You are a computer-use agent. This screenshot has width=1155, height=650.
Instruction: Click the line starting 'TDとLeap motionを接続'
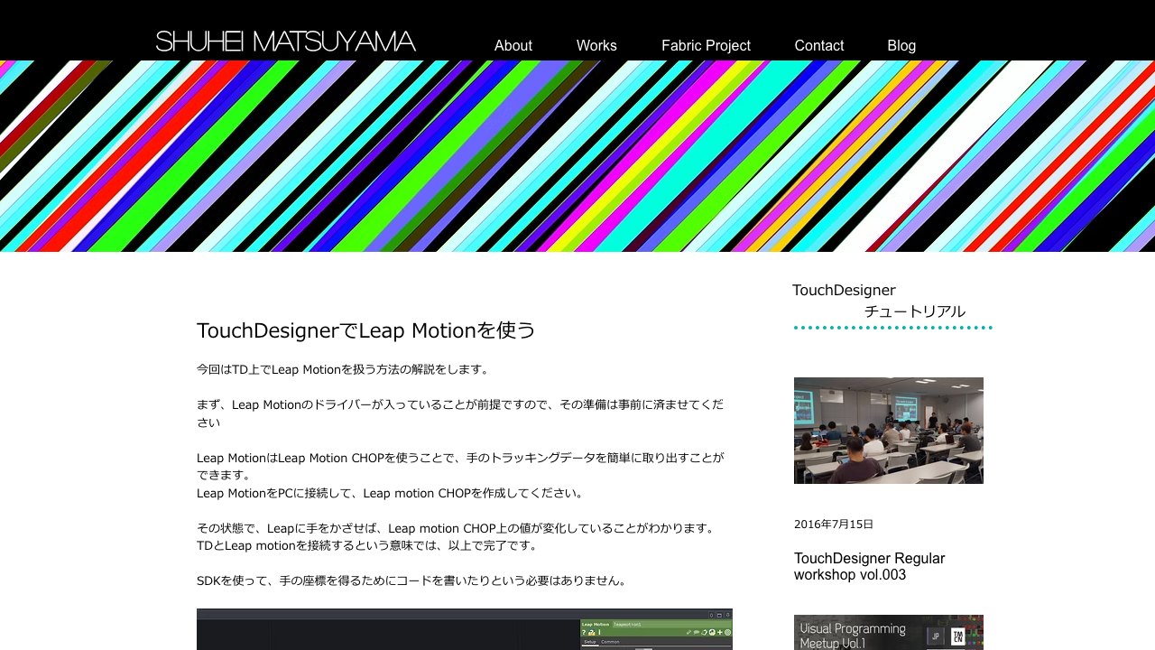[x=367, y=545]
